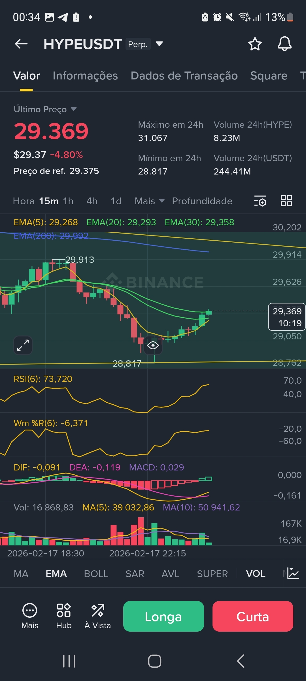The height and width of the screenshot is (681, 306).
Task: Open the Square tab
Action: coord(269,76)
